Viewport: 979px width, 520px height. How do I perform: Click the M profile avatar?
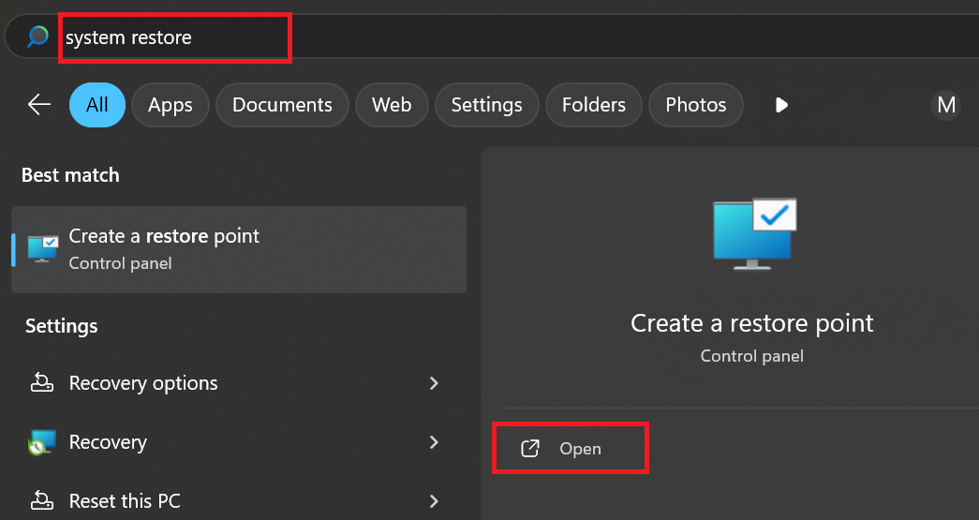[946, 105]
